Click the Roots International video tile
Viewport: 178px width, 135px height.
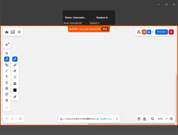pos(76,18)
